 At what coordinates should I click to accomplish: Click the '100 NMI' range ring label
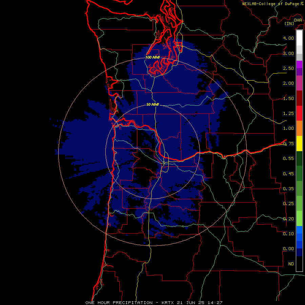[x=152, y=57]
